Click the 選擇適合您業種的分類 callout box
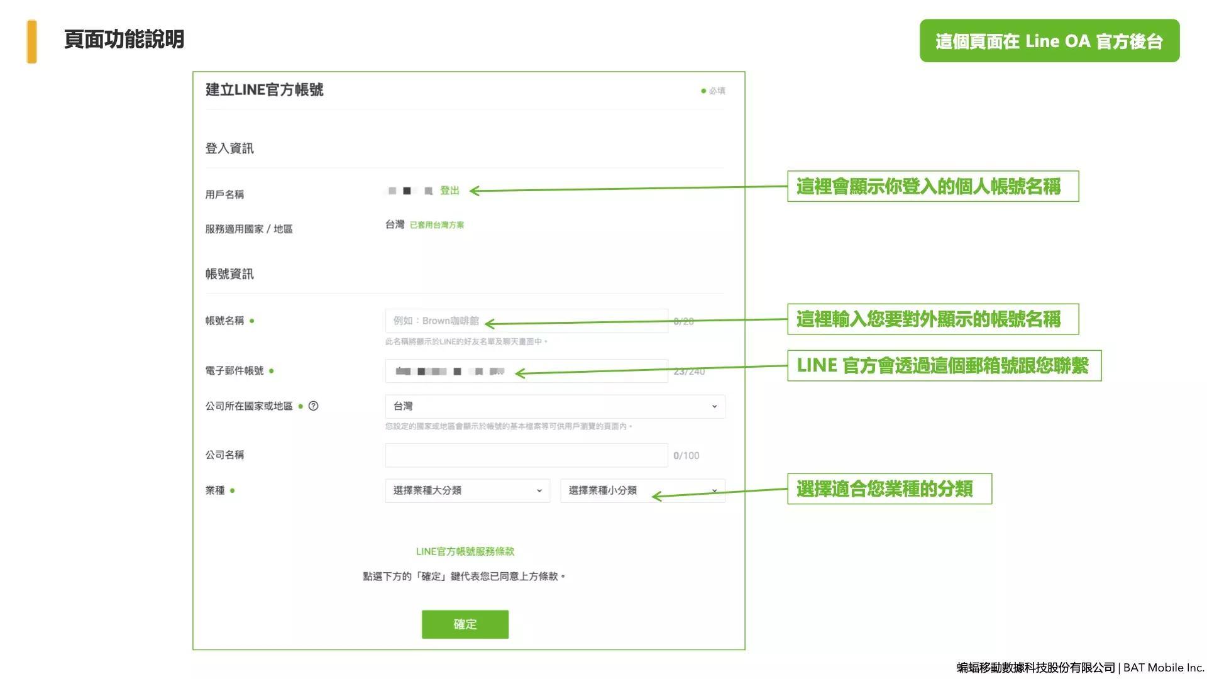Viewport: 1207px width, 679px height. tap(889, 489)
